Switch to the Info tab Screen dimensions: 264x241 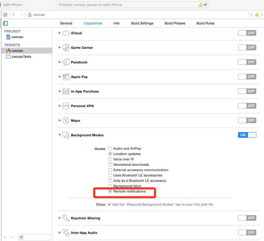click(117, 23)
